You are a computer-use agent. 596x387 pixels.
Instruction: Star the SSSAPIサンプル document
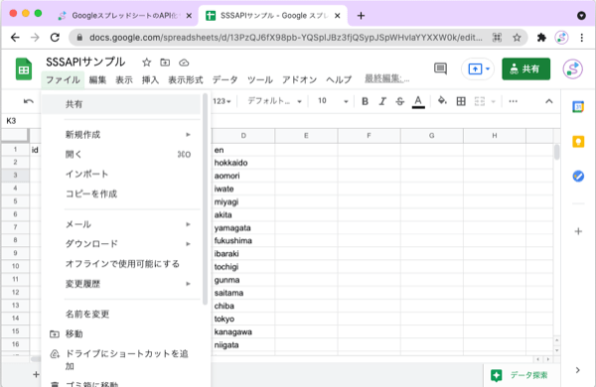(x=146, y=63)
